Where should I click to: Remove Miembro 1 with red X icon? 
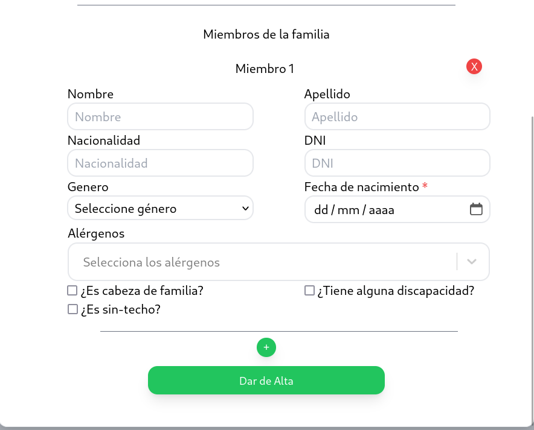474,67
